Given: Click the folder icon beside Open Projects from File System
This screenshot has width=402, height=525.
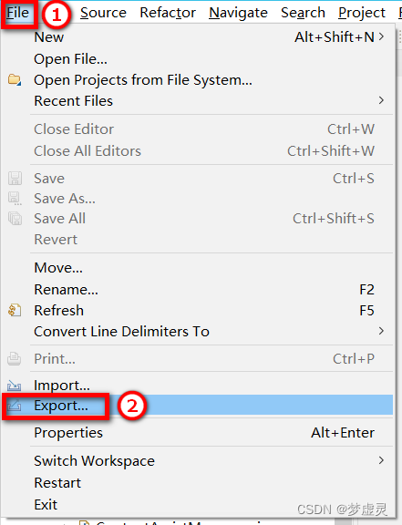Looking at the screenshot, I should click(15, 80).
